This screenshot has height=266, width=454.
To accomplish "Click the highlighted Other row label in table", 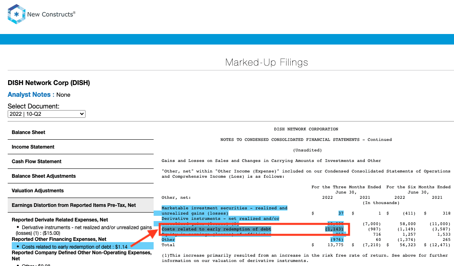I will 168,240.
